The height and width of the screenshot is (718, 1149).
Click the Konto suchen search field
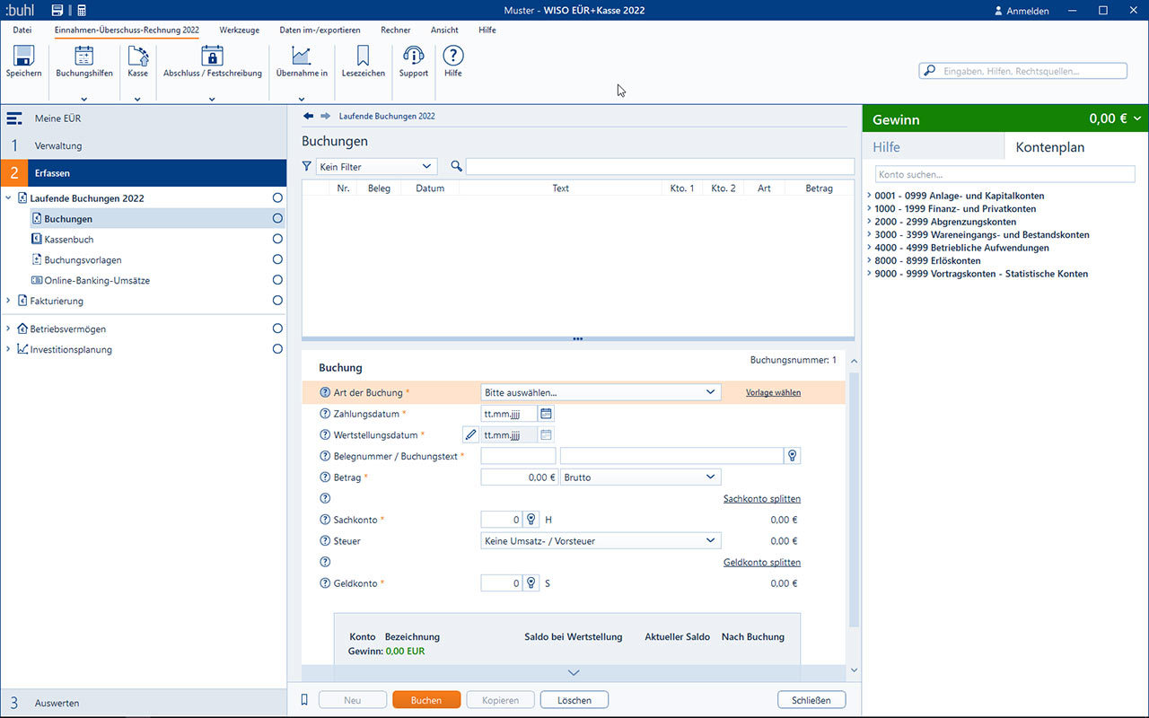coord(1005,174)
